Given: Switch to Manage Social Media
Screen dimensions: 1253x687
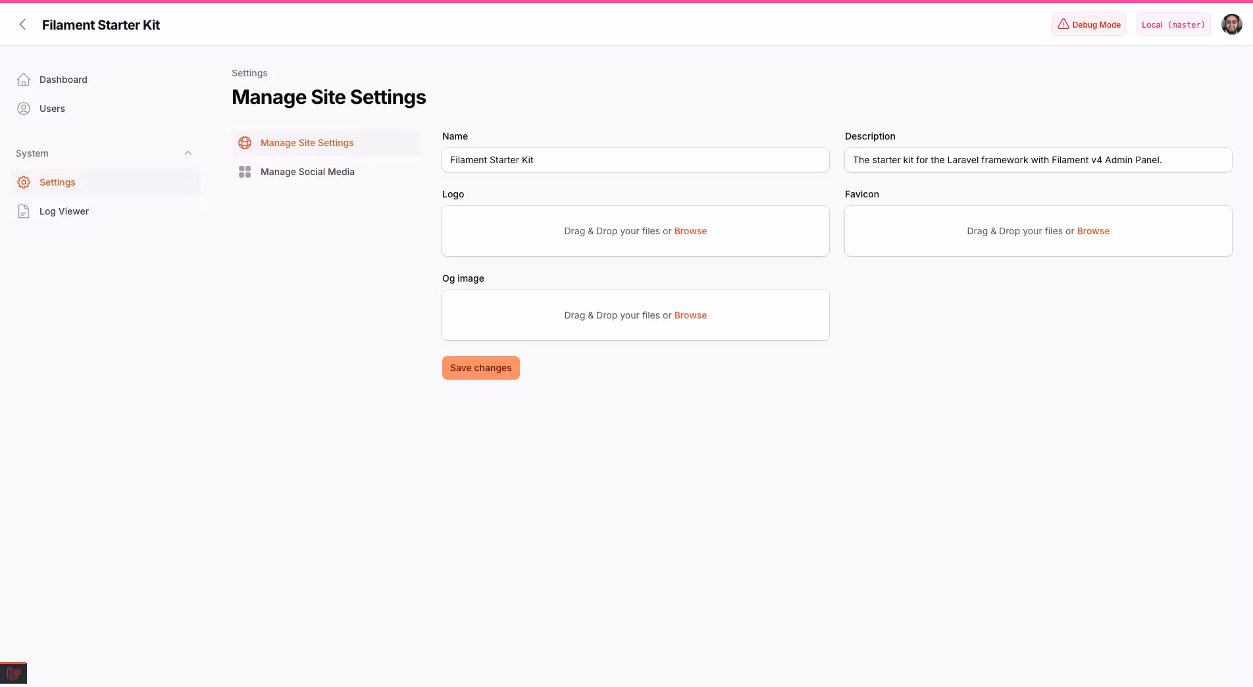Looking at the screenshot, I should [x=326, y=172].
